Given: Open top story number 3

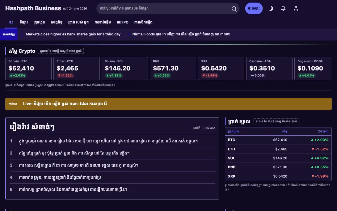Looking at the screenshot, I should (113, 165).
